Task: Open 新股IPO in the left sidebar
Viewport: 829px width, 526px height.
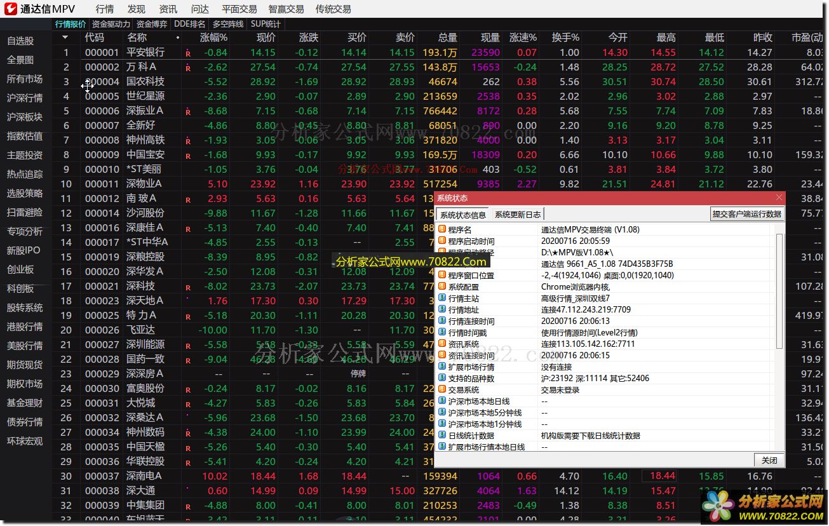Action: click(24, 250)
